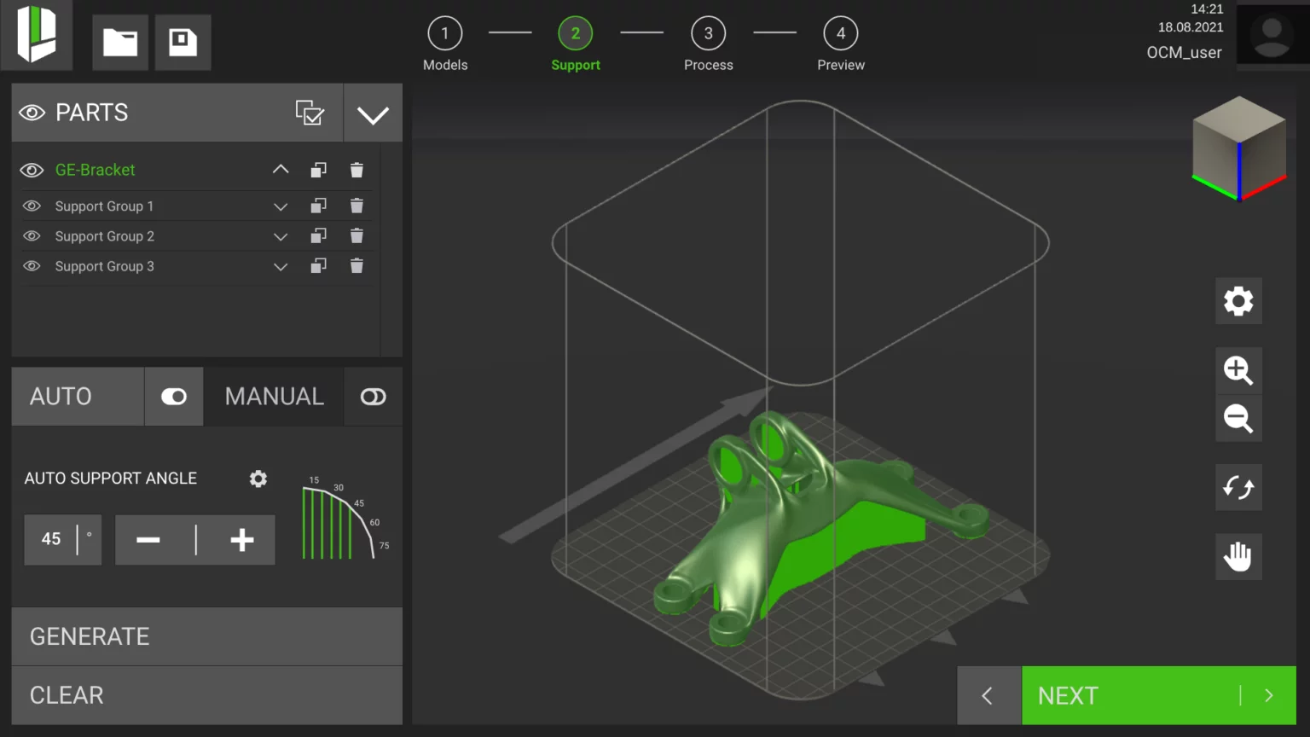Go to step 3 Process
This screenshot has height=737, width=1310.
tap(708, 34)
